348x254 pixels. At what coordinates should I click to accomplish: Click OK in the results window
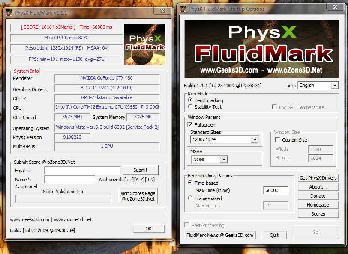149,229
